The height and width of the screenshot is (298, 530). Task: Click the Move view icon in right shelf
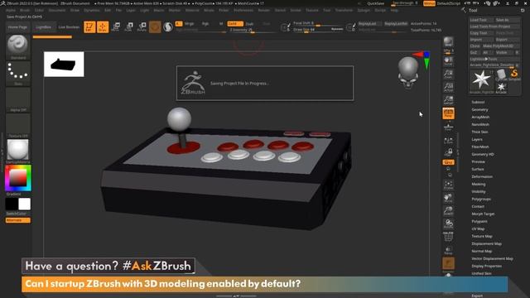click(448, 198)
